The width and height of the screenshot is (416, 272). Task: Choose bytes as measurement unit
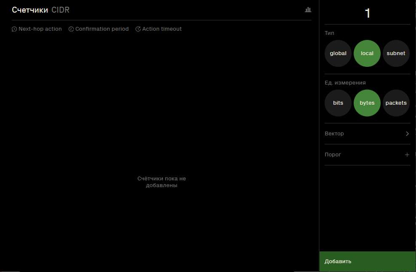pyautogui.click(x=367, y=103)
